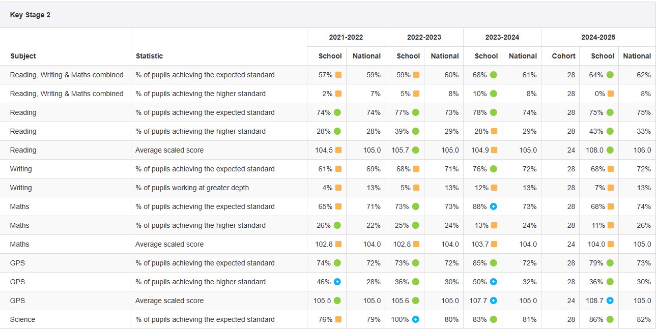
Task: Click the green circle icon beside Reading 43%
Action: [610, 131]
